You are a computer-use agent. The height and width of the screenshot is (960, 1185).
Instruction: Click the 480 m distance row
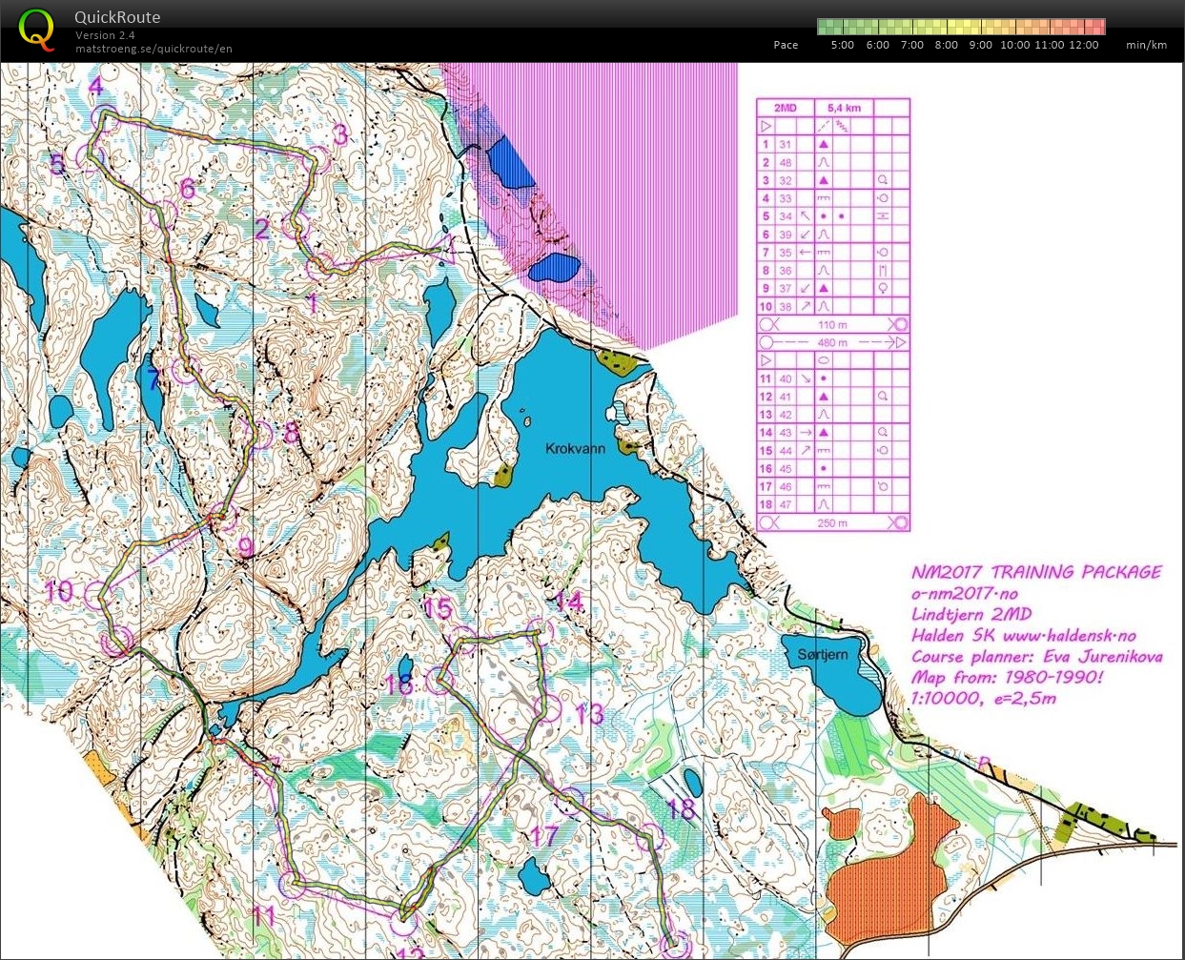tap(833, 342)
